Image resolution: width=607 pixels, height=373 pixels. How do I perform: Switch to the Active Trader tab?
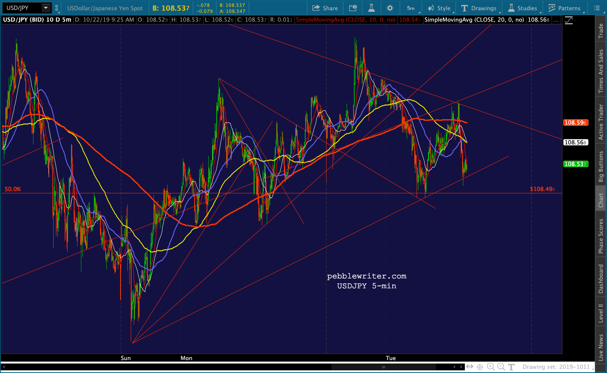(601, 122)
